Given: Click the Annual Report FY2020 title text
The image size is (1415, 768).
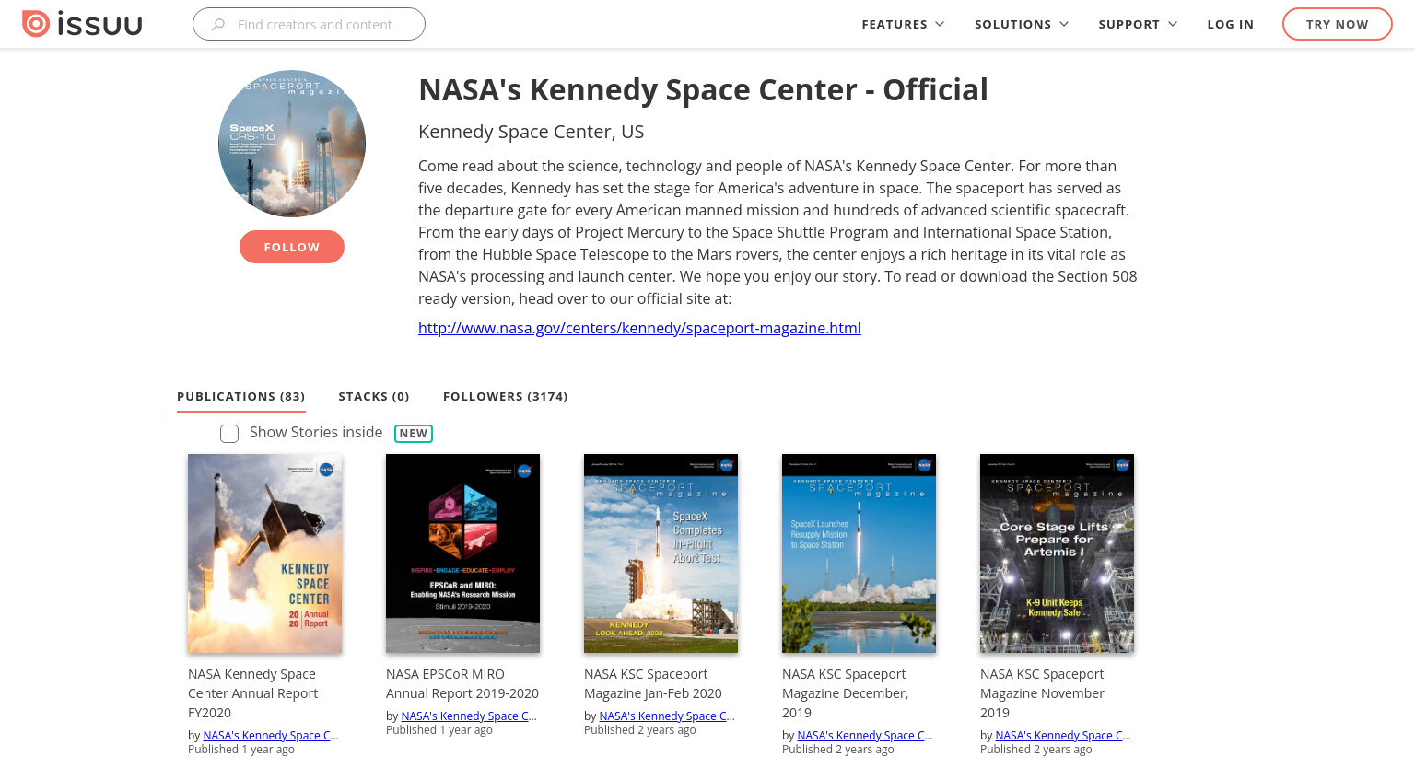Looking at the screenshot, I should (252, 693).
